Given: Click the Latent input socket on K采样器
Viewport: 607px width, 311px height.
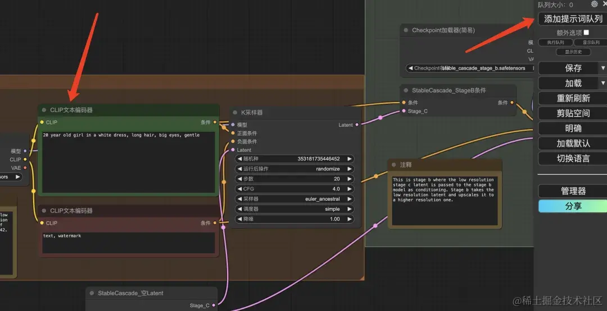Looking at the screenshot, I should 233,150.
